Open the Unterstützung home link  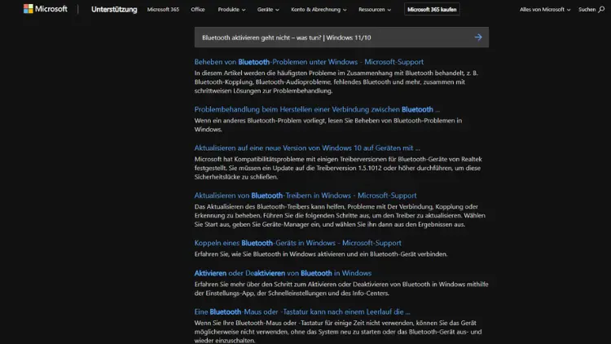coord(114,10)
